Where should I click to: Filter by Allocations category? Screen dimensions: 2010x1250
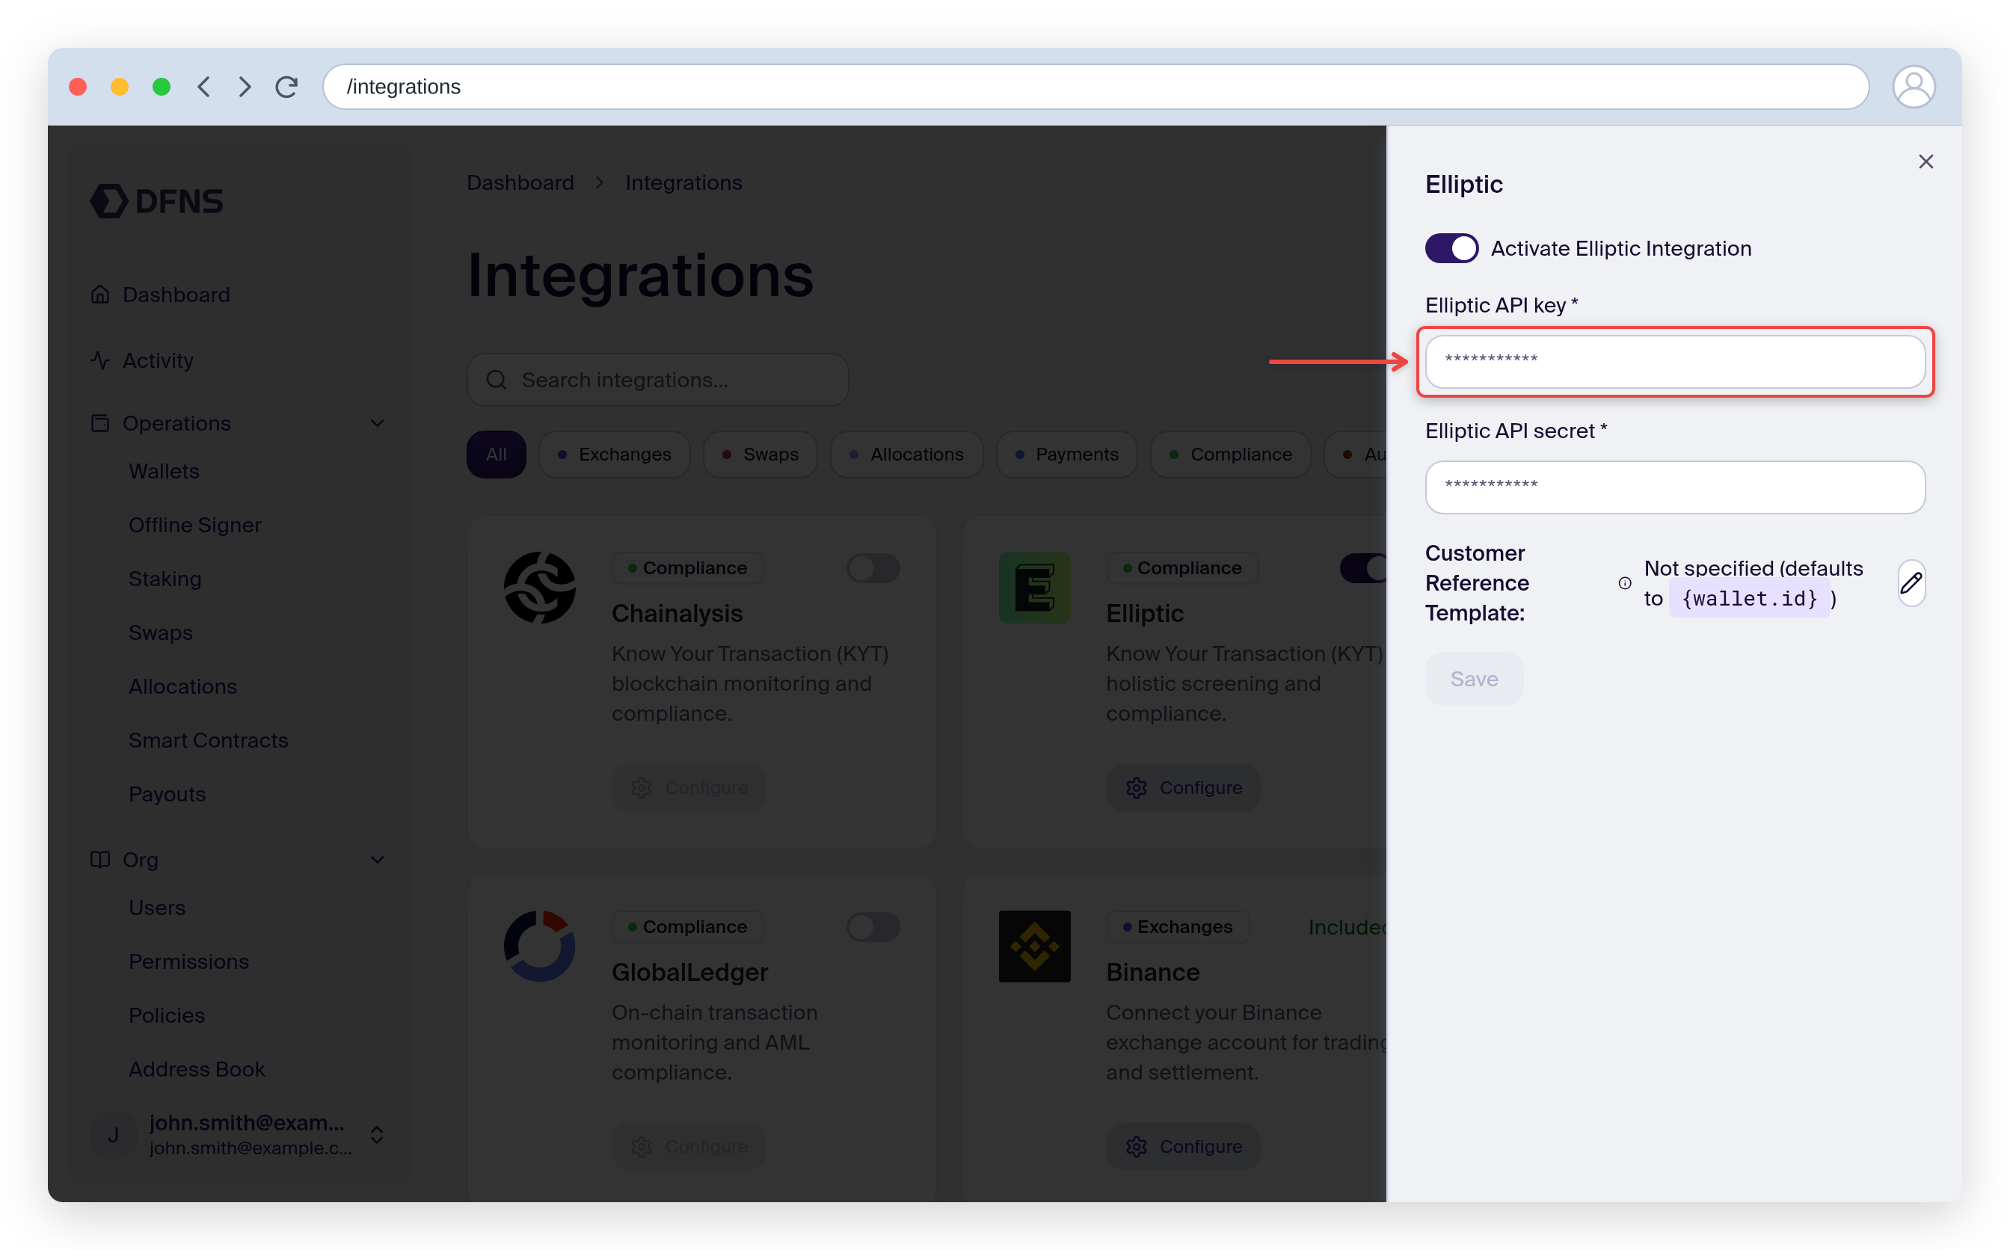coord(906,454)
